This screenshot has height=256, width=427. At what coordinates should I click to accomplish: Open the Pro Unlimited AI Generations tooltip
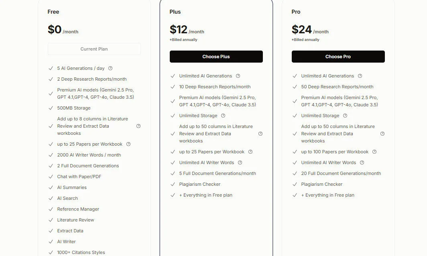tap(360, 76)
